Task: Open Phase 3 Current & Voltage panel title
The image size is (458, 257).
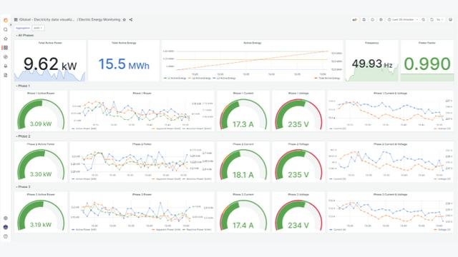Action: point(390,194)
